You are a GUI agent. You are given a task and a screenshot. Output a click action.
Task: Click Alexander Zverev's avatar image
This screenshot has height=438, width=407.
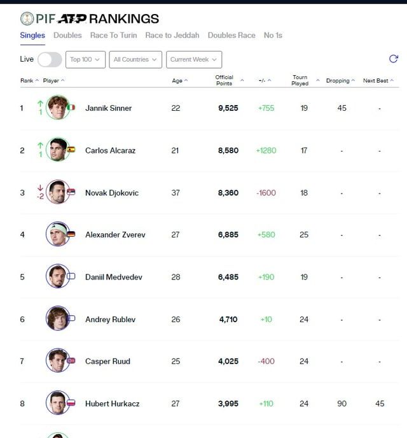tap(57, 234)
